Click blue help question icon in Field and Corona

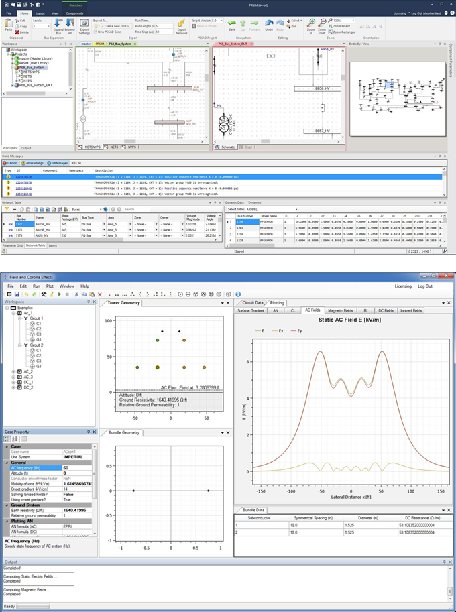(238, 294)
